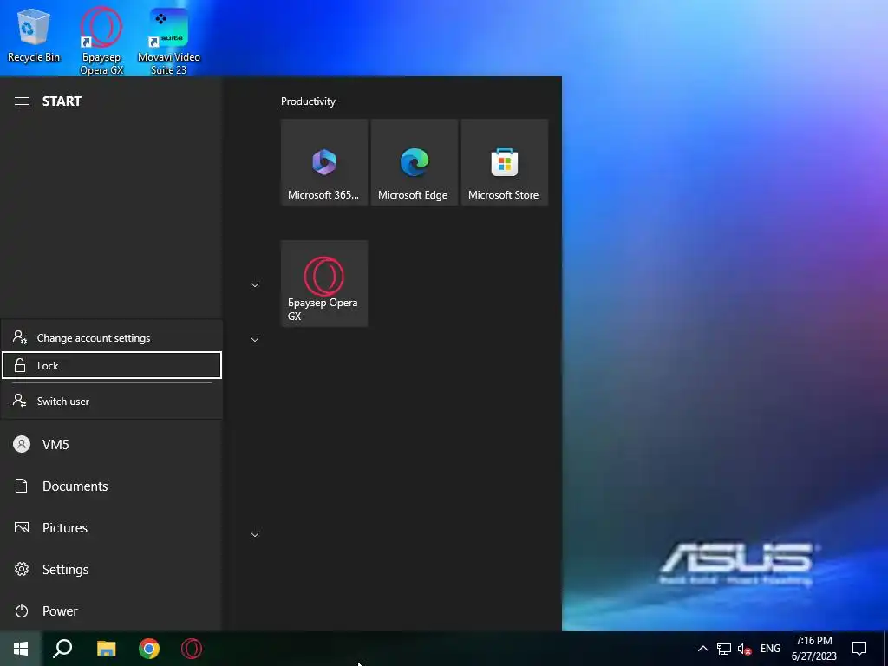The width and height of the screenshot is (888, 666).
Task: Open the Power options
Action: tap(112, 611)
